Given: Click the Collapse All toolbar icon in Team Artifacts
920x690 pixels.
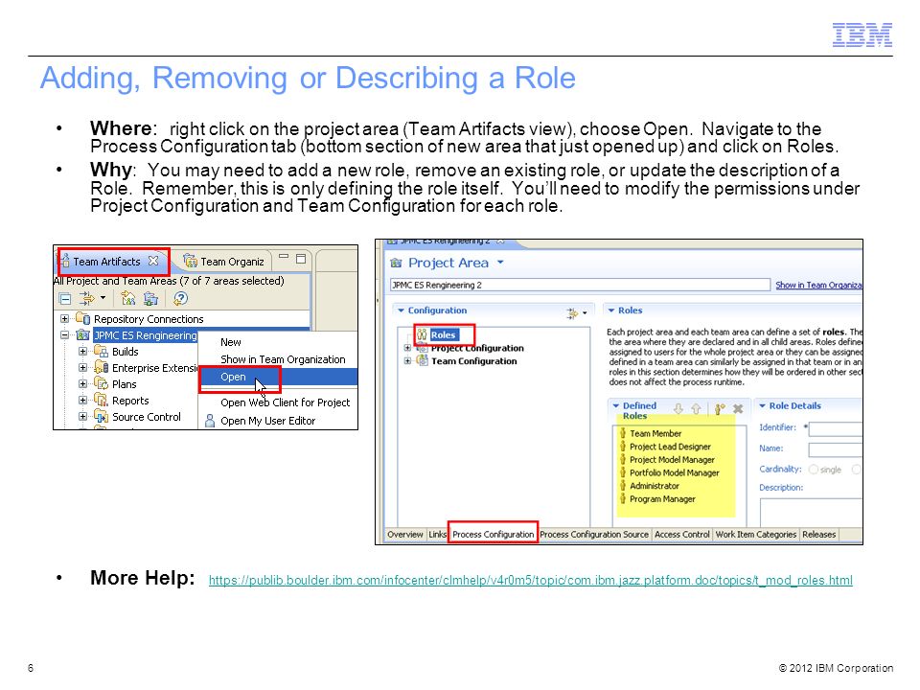Looking at the screenshot, I should click(x=65, y=299).
